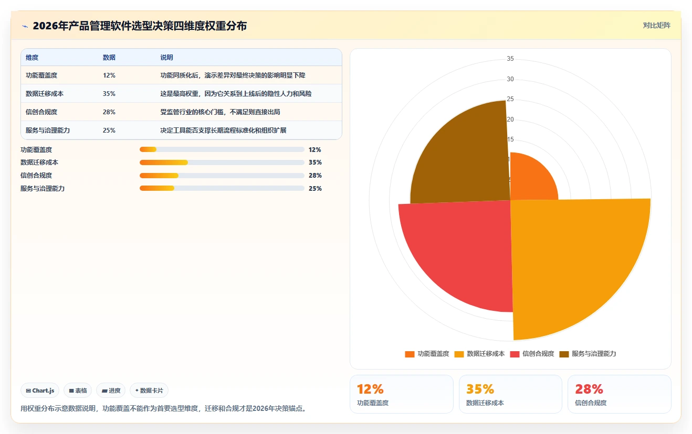Click the 服务与治理能力 progress bar
Image resolution: width=692 pixels, height=434 pixels.
[x=222, y=189]
